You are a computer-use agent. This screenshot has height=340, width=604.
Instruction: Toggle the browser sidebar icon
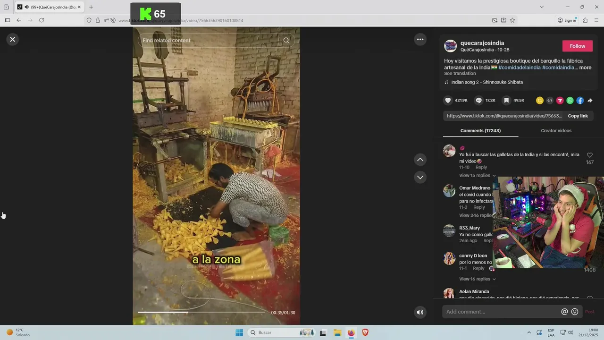(8, 20)
